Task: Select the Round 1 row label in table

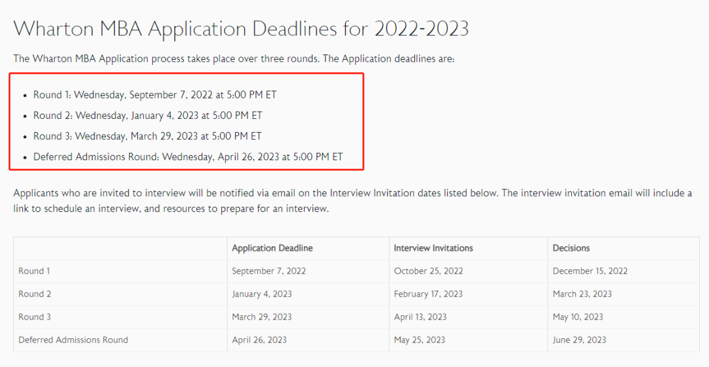Action: 34,271
